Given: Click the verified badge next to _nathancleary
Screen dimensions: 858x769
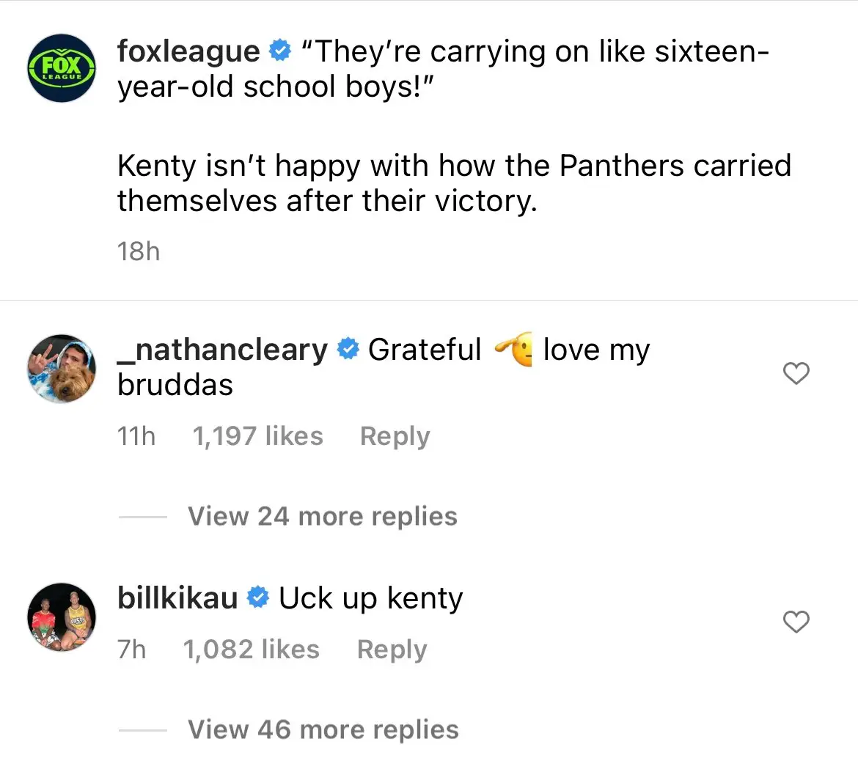Looking at the screenshot, I should (x=348, y=350).
